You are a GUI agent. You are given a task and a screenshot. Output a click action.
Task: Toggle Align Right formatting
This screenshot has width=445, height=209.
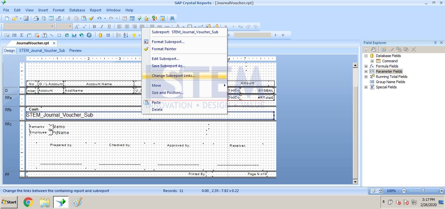pyautogui.click(x=134, y=27)
